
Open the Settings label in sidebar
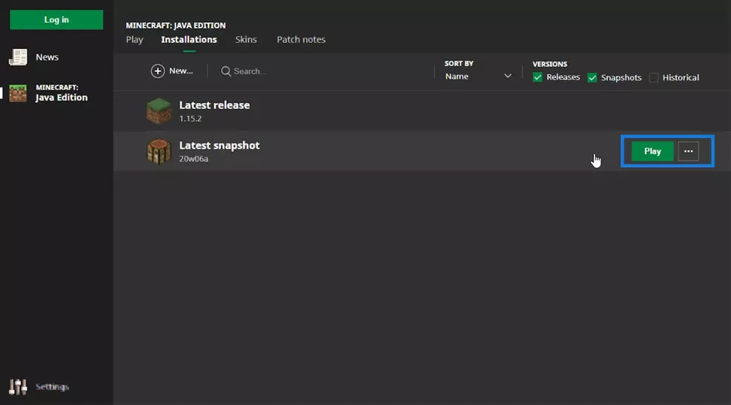pos(52,386)
